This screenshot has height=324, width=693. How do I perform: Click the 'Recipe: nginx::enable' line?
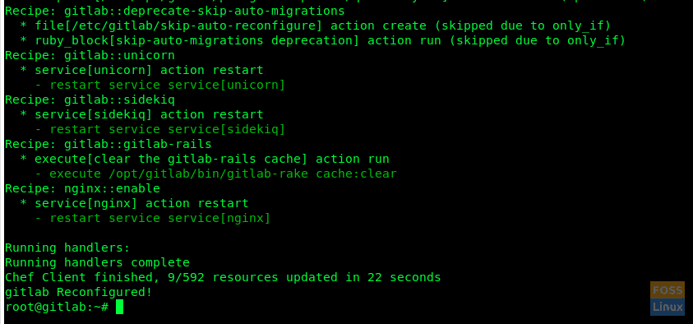[x=82, y=189]
